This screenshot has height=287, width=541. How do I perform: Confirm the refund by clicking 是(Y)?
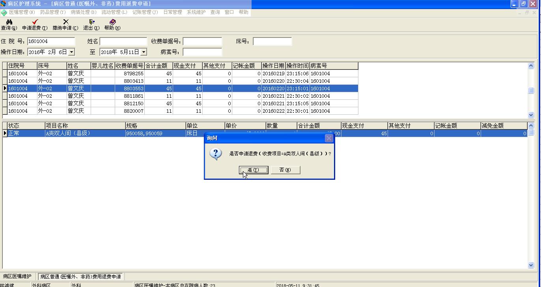point(254,170)
